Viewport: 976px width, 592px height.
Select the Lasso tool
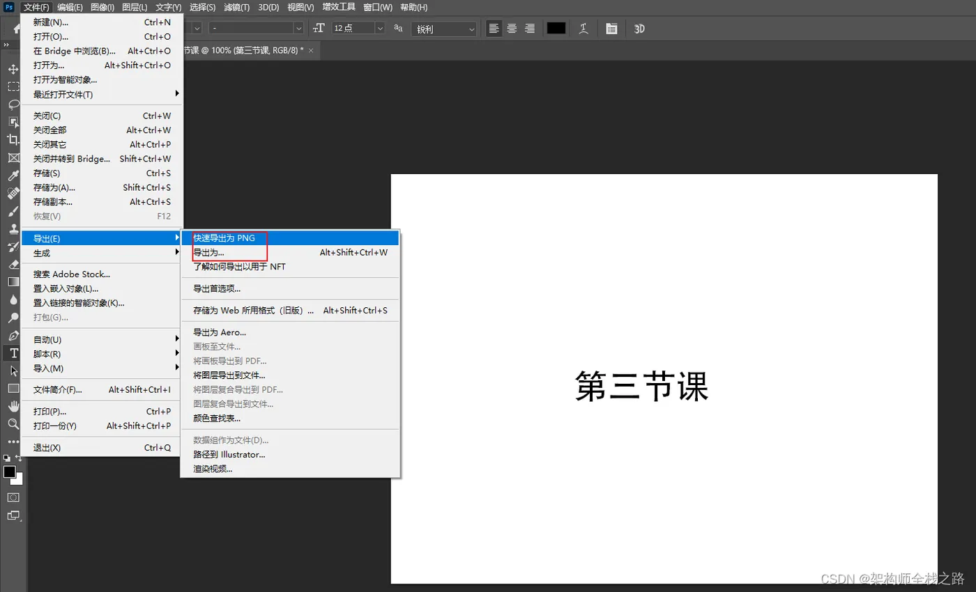(x=13, y=104)
